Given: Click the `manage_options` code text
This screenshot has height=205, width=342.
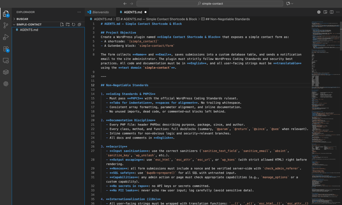Looking at the screenshot, I should pos(275,177).
